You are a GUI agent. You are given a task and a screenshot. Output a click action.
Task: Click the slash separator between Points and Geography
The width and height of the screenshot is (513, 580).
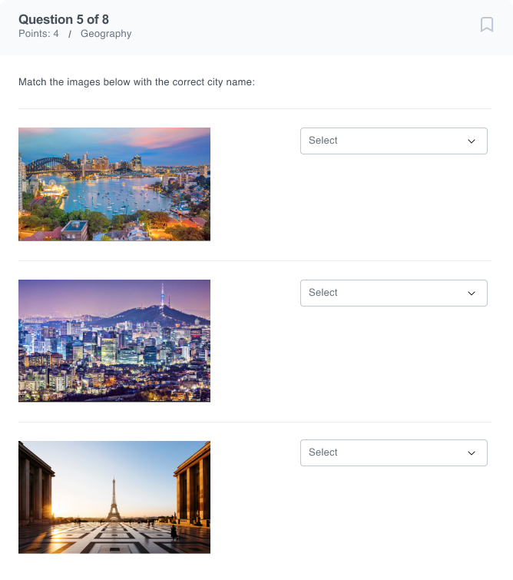coord(70,34)
